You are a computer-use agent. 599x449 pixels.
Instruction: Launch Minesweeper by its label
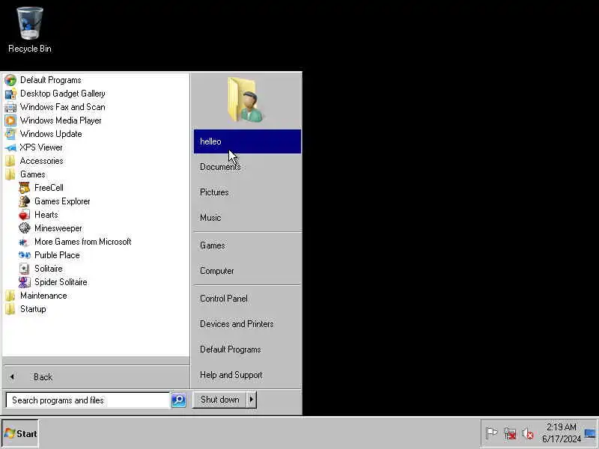(58, 228)
